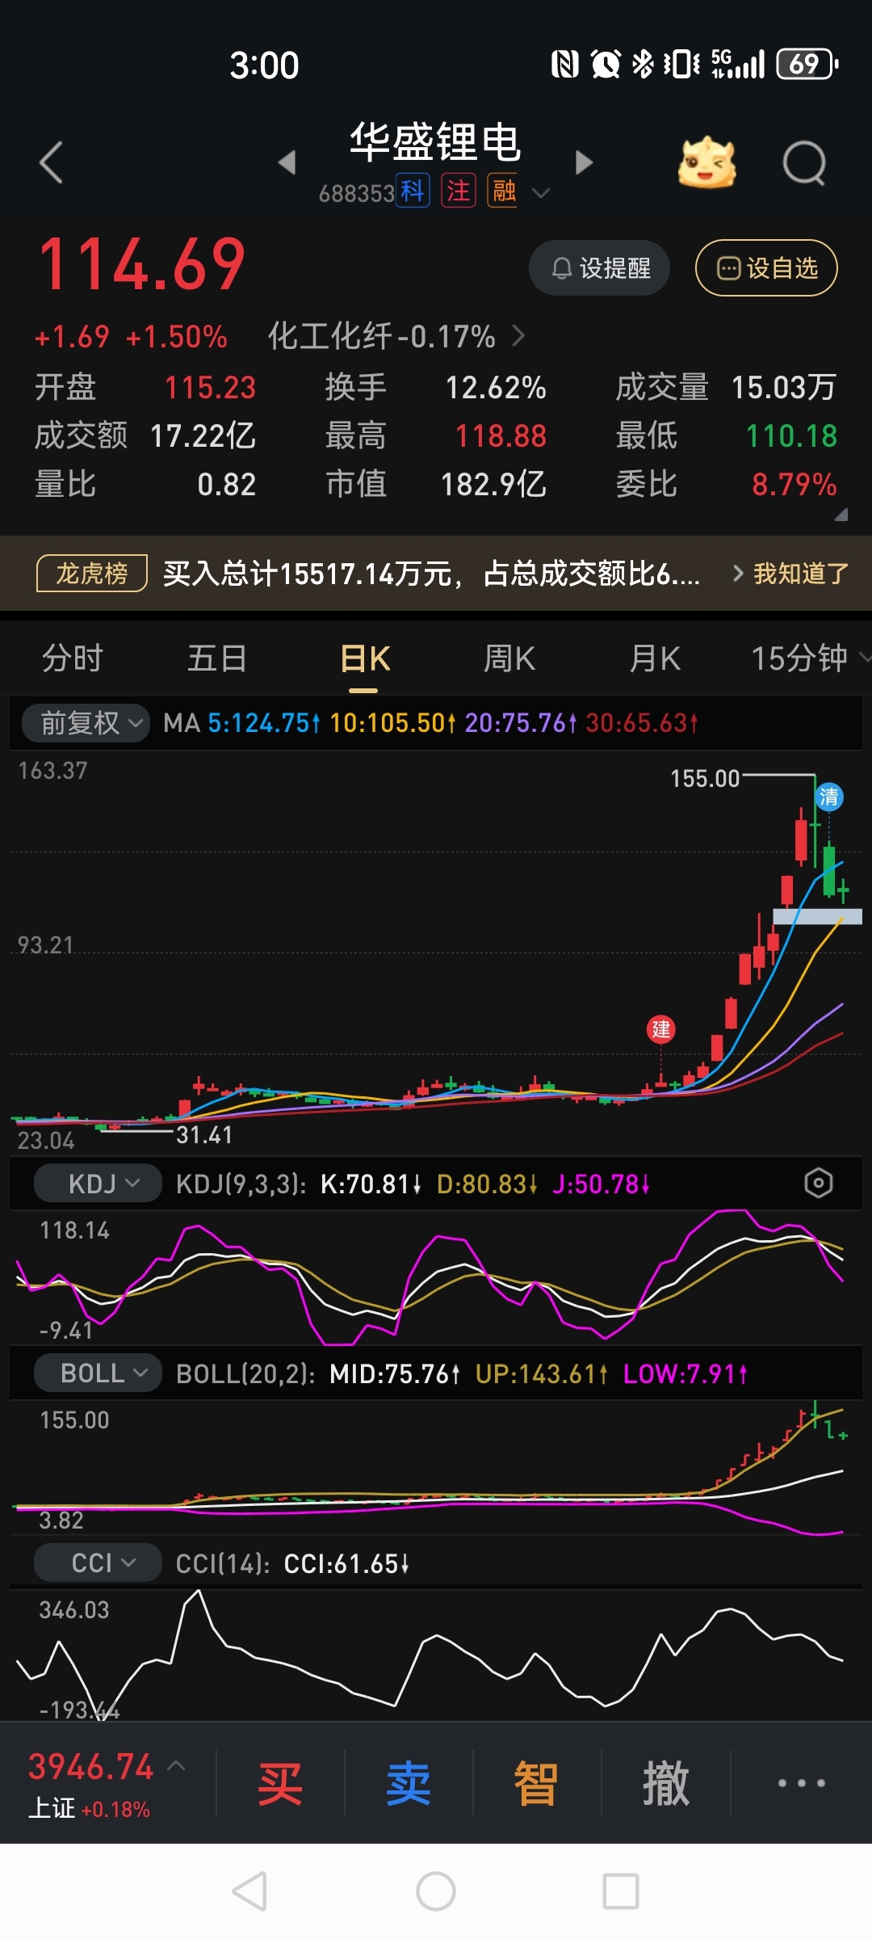Tap the red 建 marker on chart
This screenshot has height=1939, width=872.
coord(661,1028)
